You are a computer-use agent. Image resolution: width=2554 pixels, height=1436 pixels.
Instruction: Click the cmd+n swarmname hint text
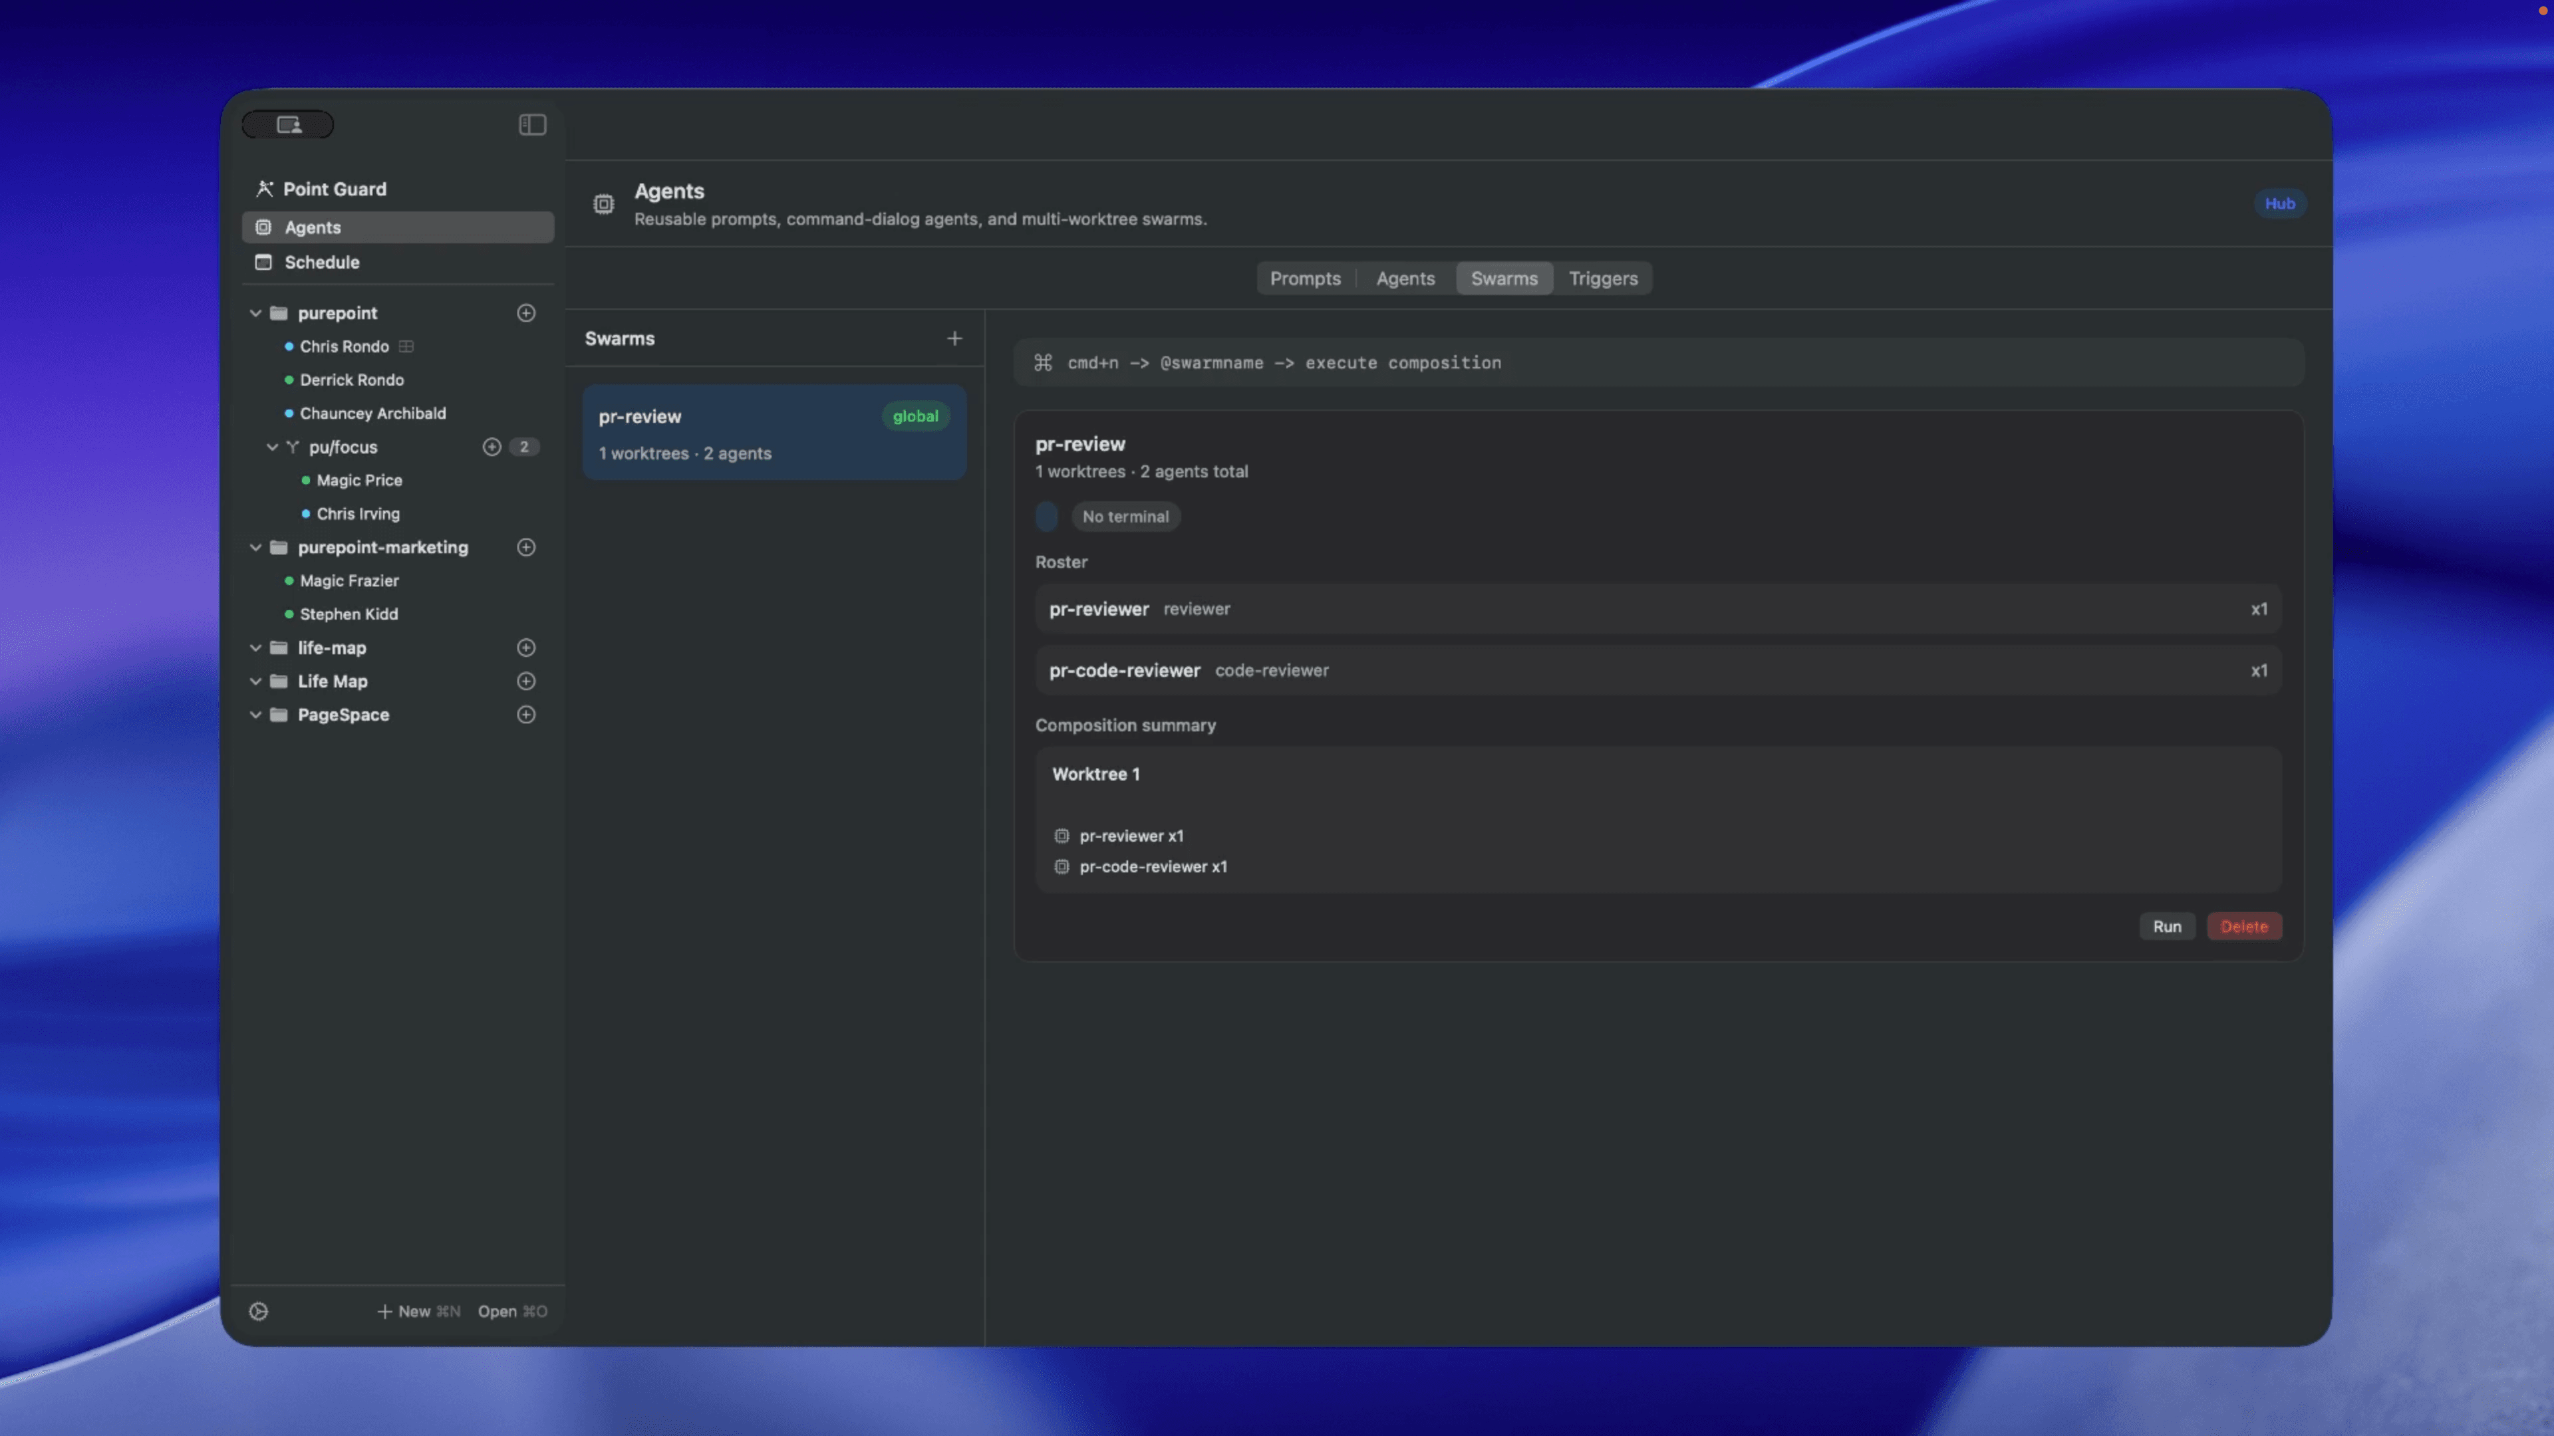[x=1284, y=363]
